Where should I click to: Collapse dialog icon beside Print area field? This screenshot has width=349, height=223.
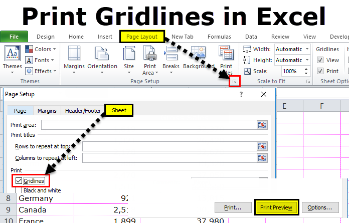(x=262, y=125)
